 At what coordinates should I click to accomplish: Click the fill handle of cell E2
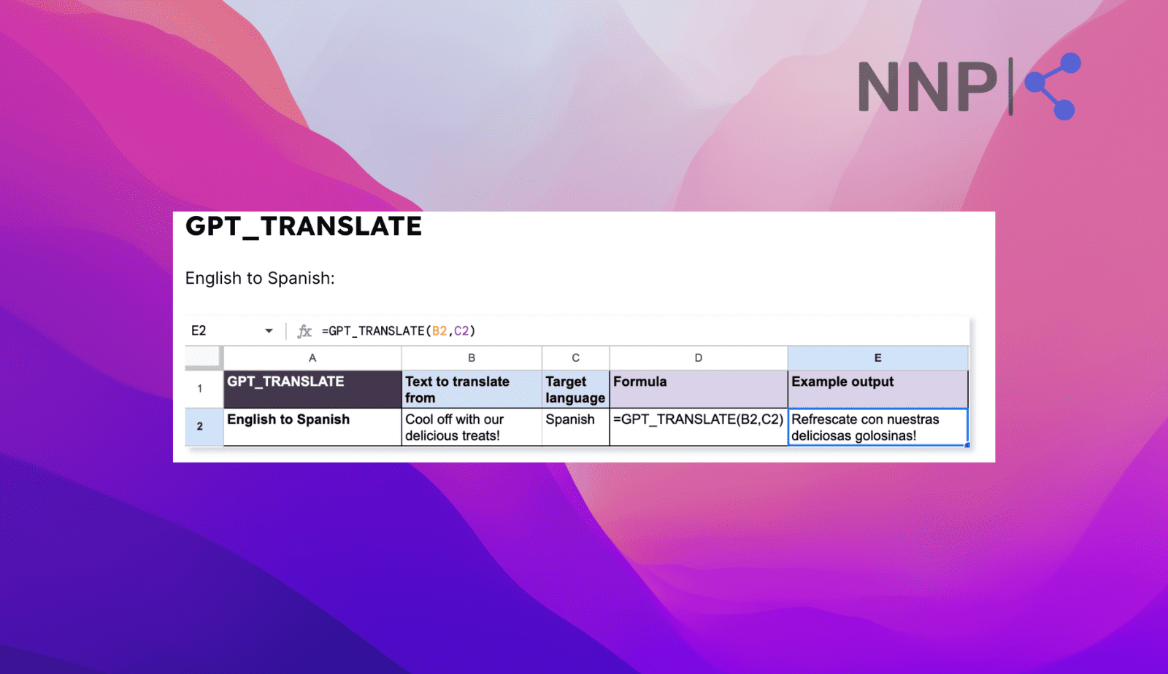point(967,445)
